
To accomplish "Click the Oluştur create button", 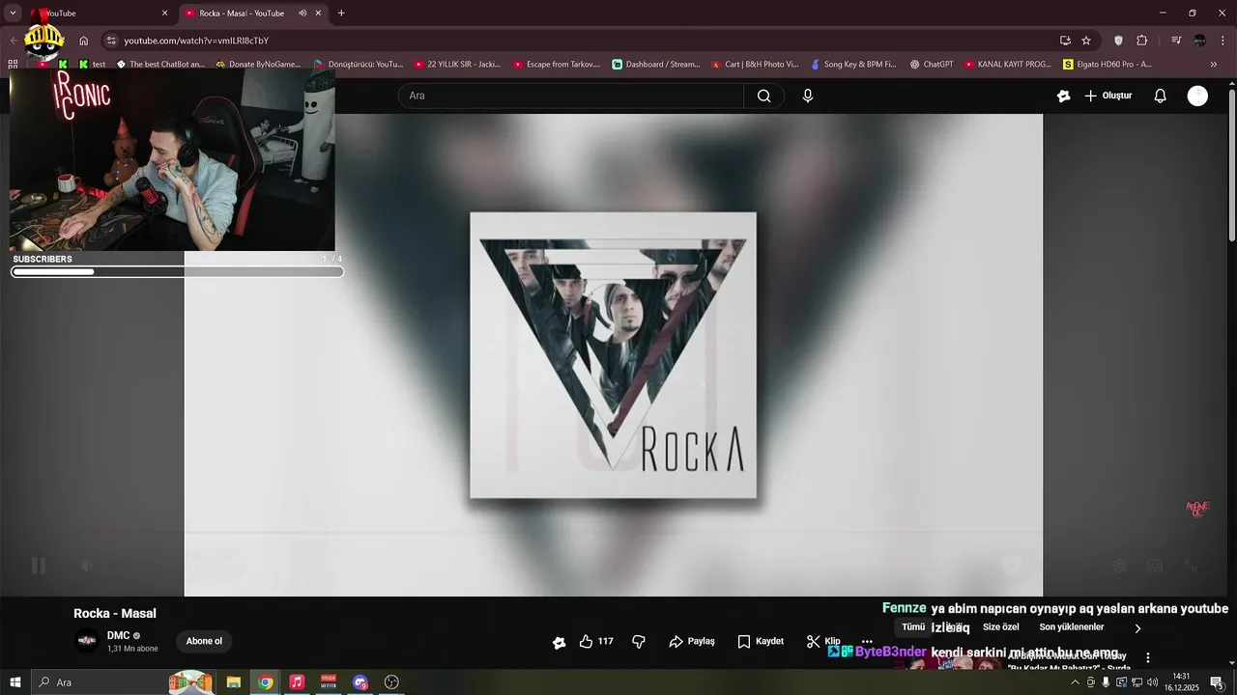I will (x=1108, y=96).
